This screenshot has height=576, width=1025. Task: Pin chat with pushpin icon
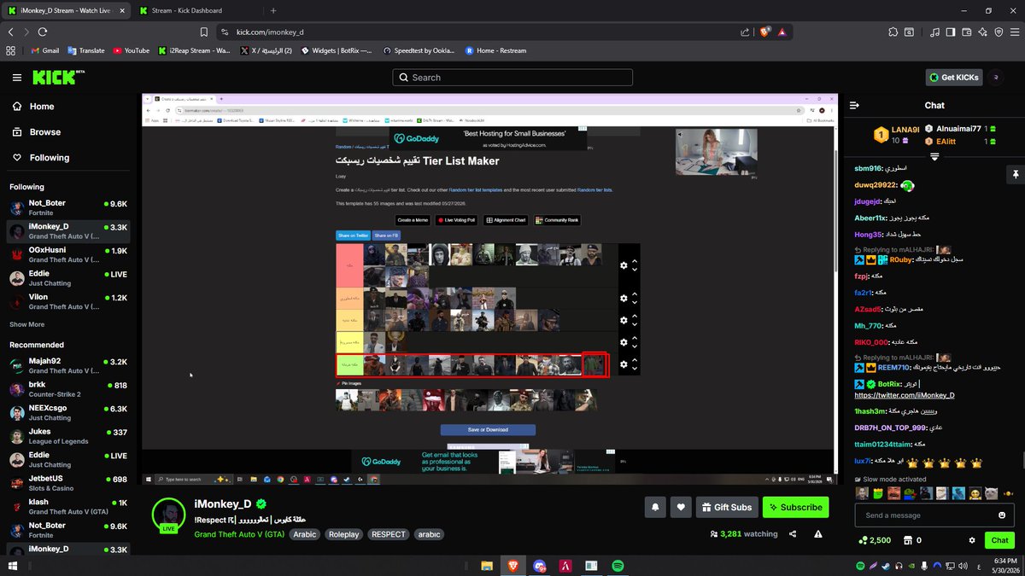point(1016,173)
